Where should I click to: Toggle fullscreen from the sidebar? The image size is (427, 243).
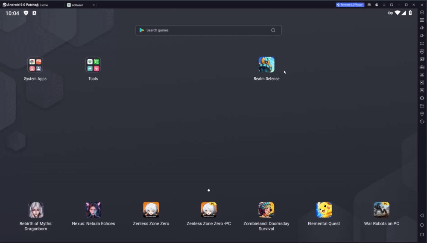coord(422,43)
